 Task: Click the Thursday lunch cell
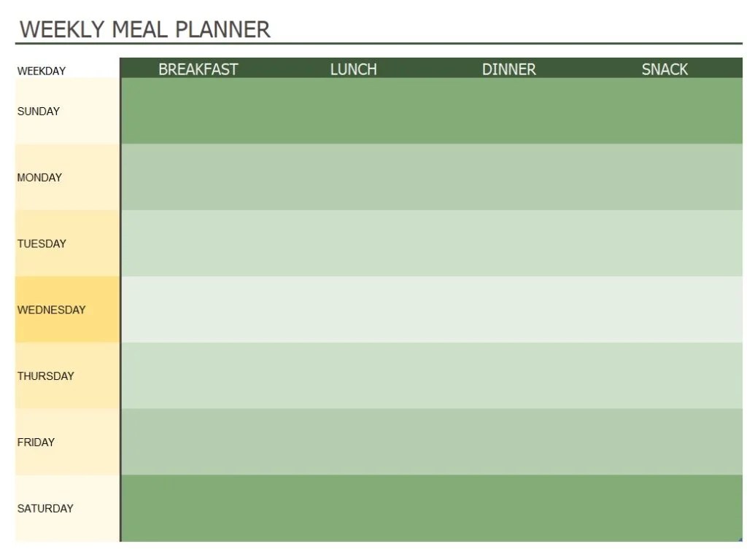point(354,375)
